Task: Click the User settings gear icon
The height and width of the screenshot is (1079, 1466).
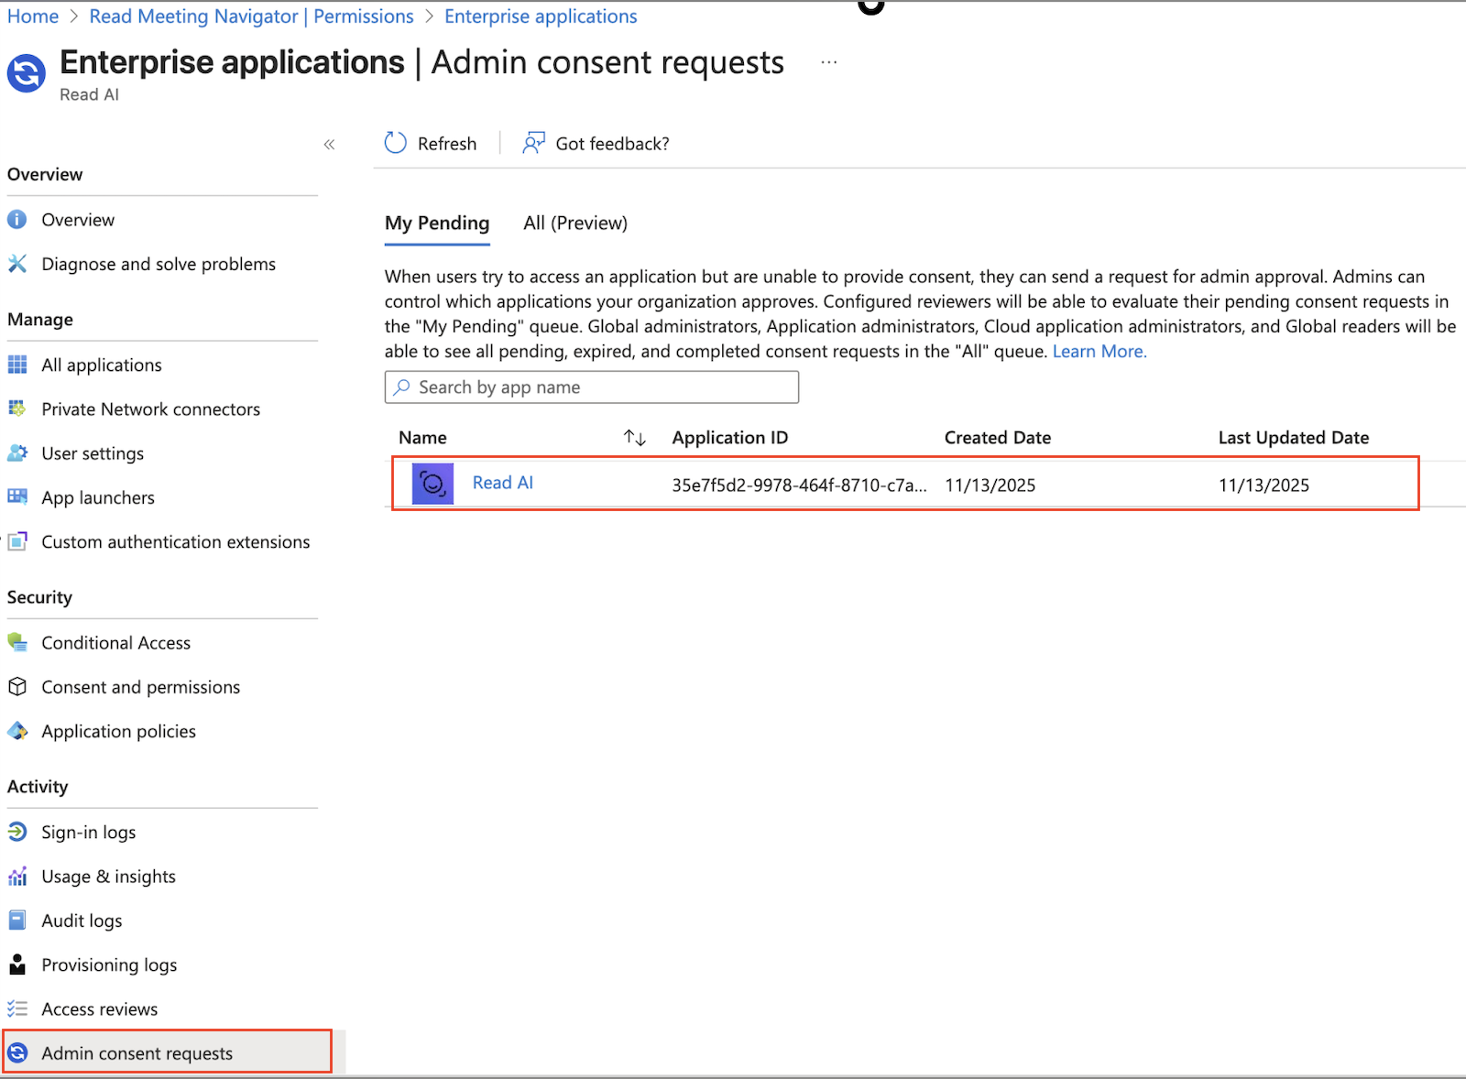Action: 17,453
